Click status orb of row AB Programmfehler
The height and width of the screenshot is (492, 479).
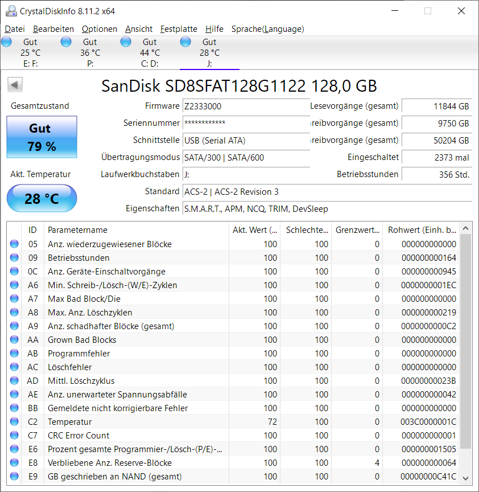pos(14,353)
